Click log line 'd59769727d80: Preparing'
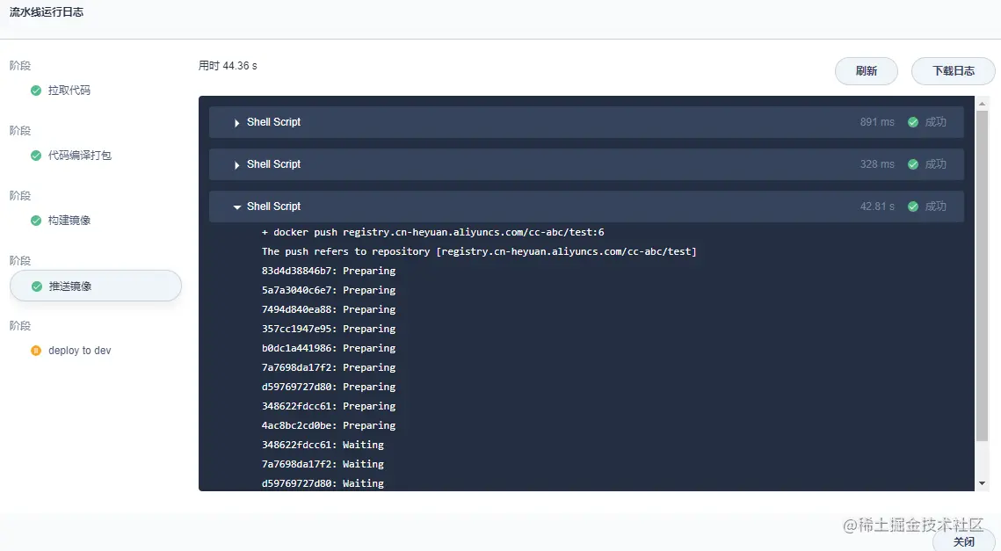The width and height of the screenshot is (1001, 551). [x=329, y=387]
